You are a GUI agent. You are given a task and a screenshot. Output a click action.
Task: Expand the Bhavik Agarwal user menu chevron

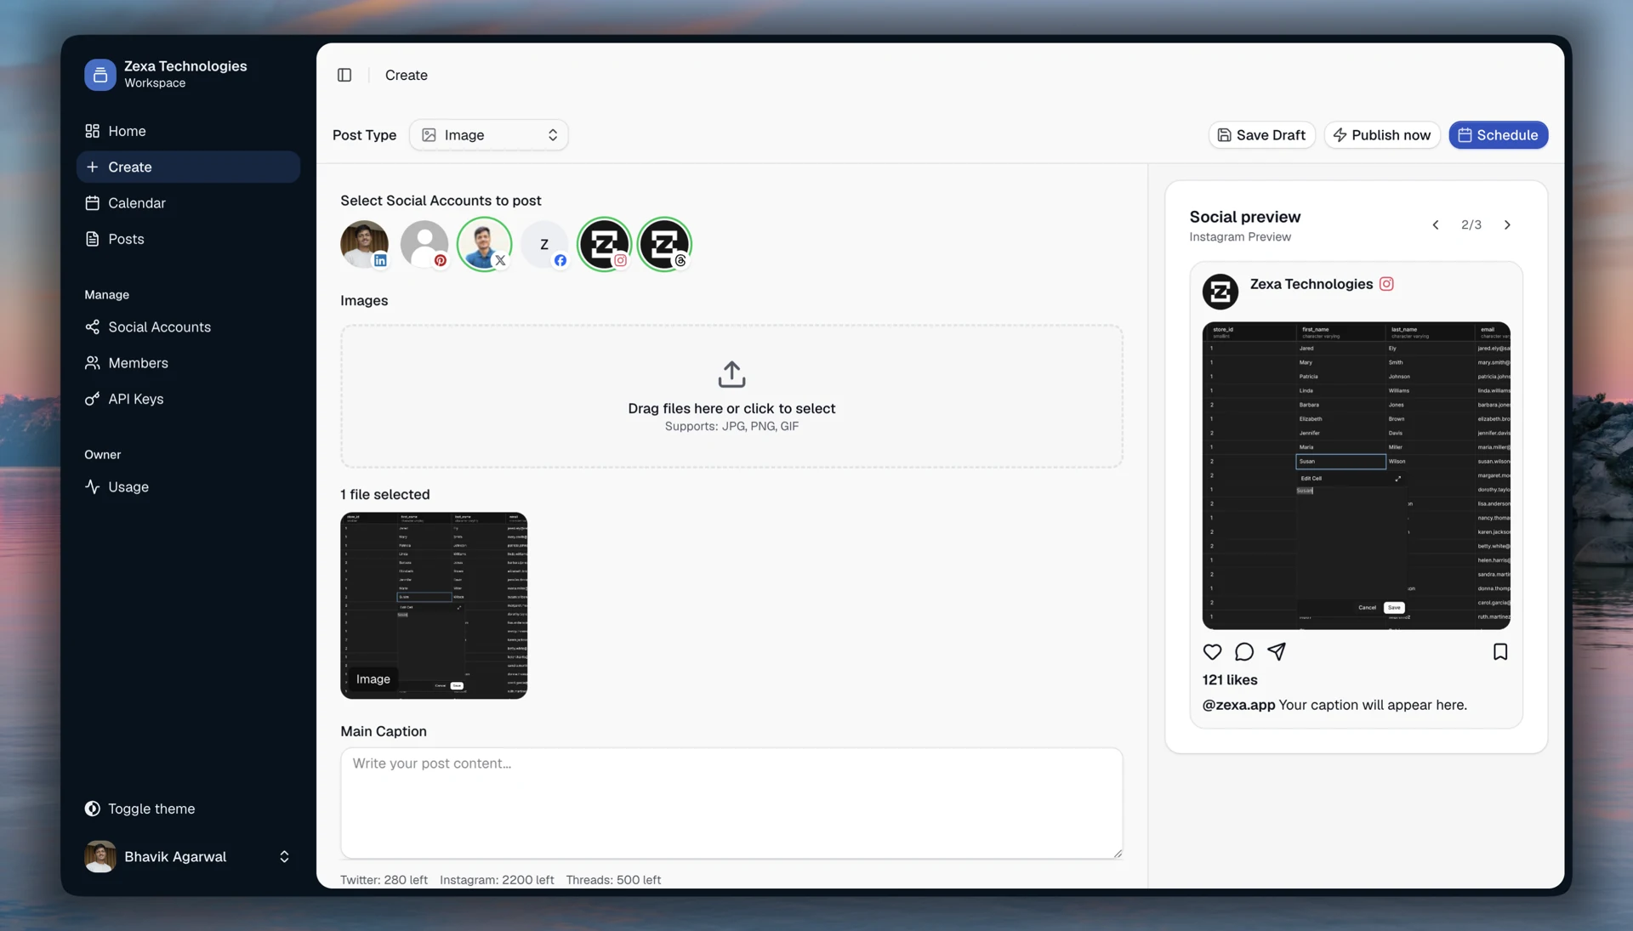pyautogui.click(x=284, y=856)
